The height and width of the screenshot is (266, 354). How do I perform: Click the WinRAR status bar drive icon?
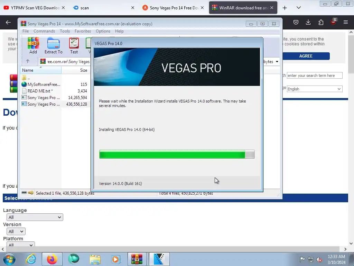tap(24, 193)
